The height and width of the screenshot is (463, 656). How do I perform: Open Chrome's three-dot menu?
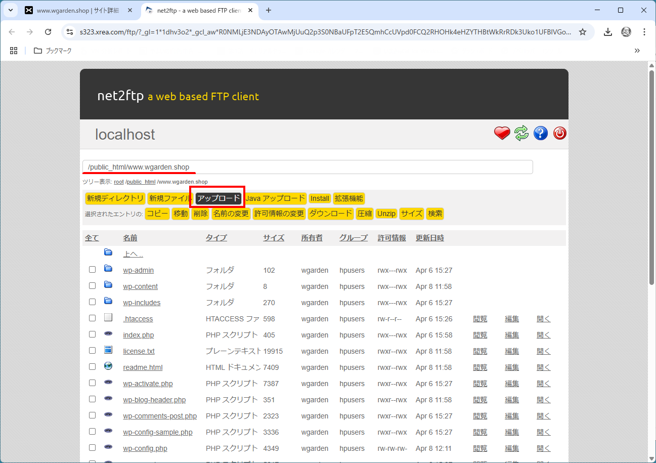pos(644,31)
